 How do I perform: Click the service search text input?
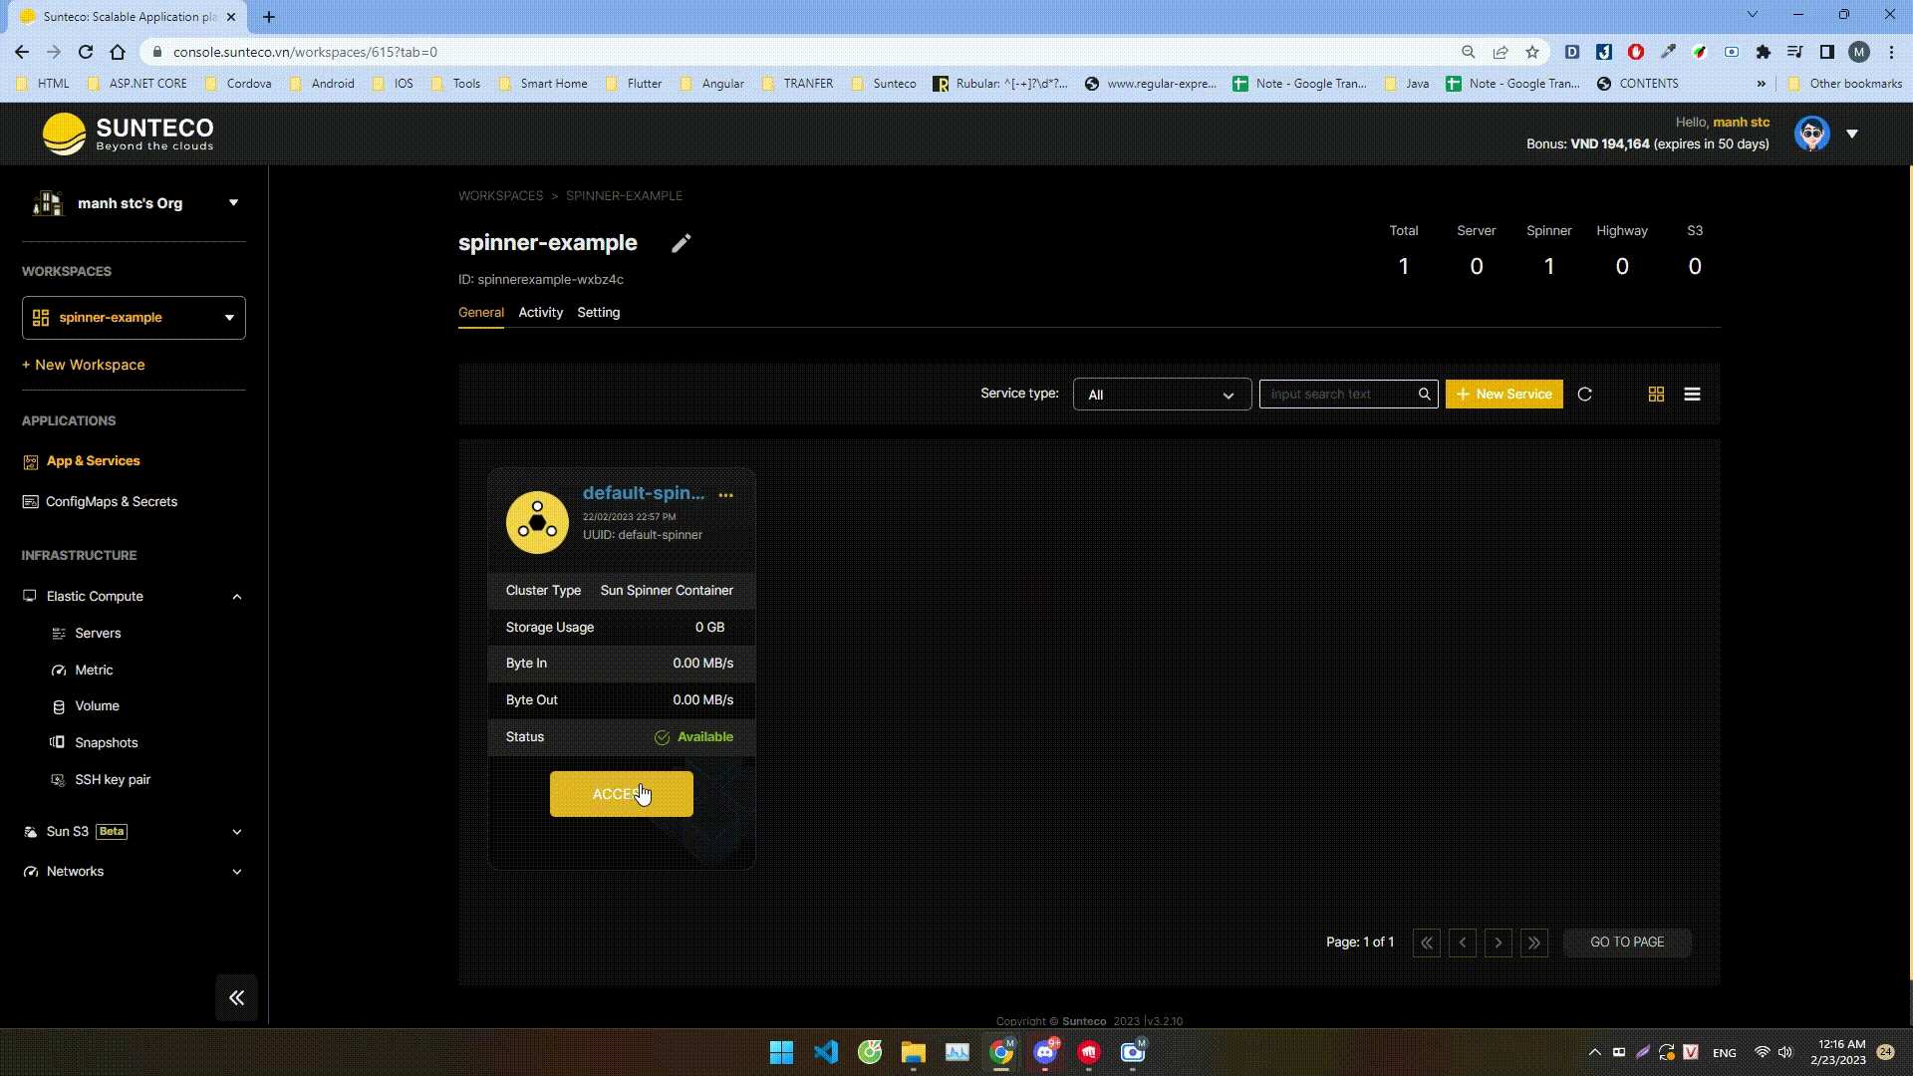tap(1335, 395)
